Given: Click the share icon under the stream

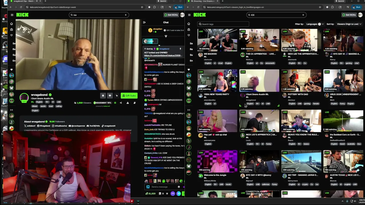Looking at the screenshot, I should click(121, 103).
